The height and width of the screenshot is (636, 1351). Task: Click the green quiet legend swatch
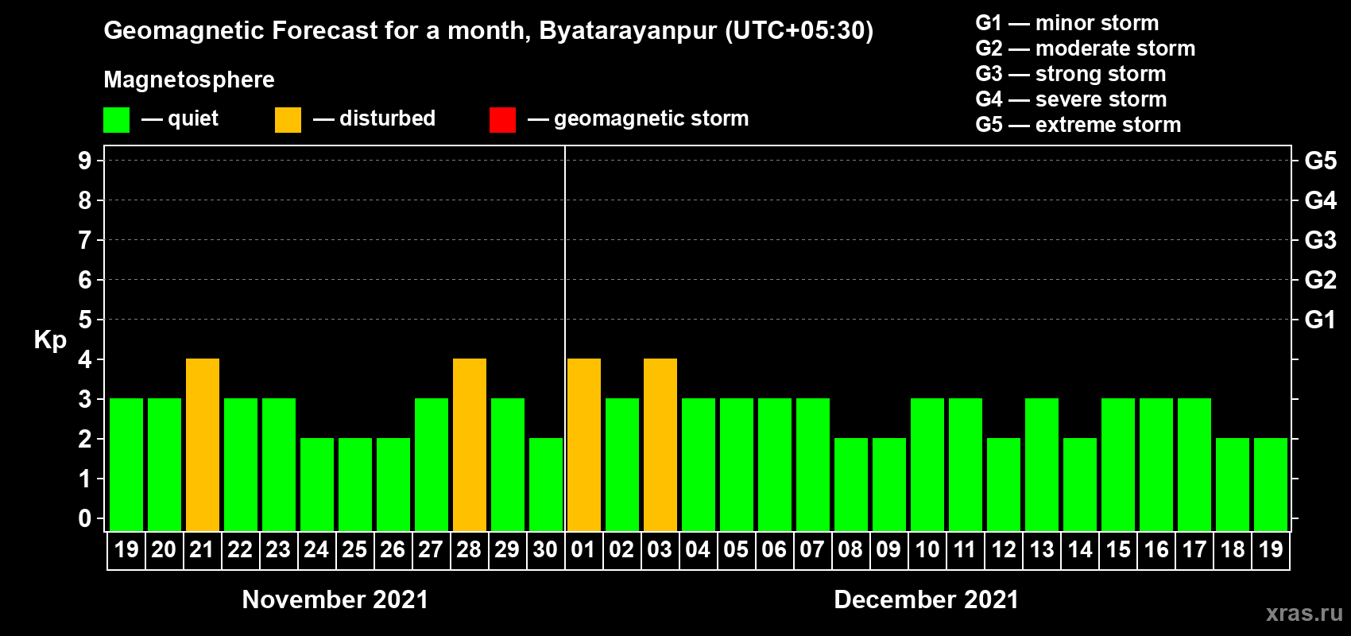pyautogui.click(x=117, y=120)
